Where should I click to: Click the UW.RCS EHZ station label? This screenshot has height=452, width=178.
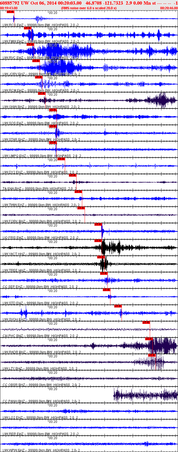[x=13, y=25]
